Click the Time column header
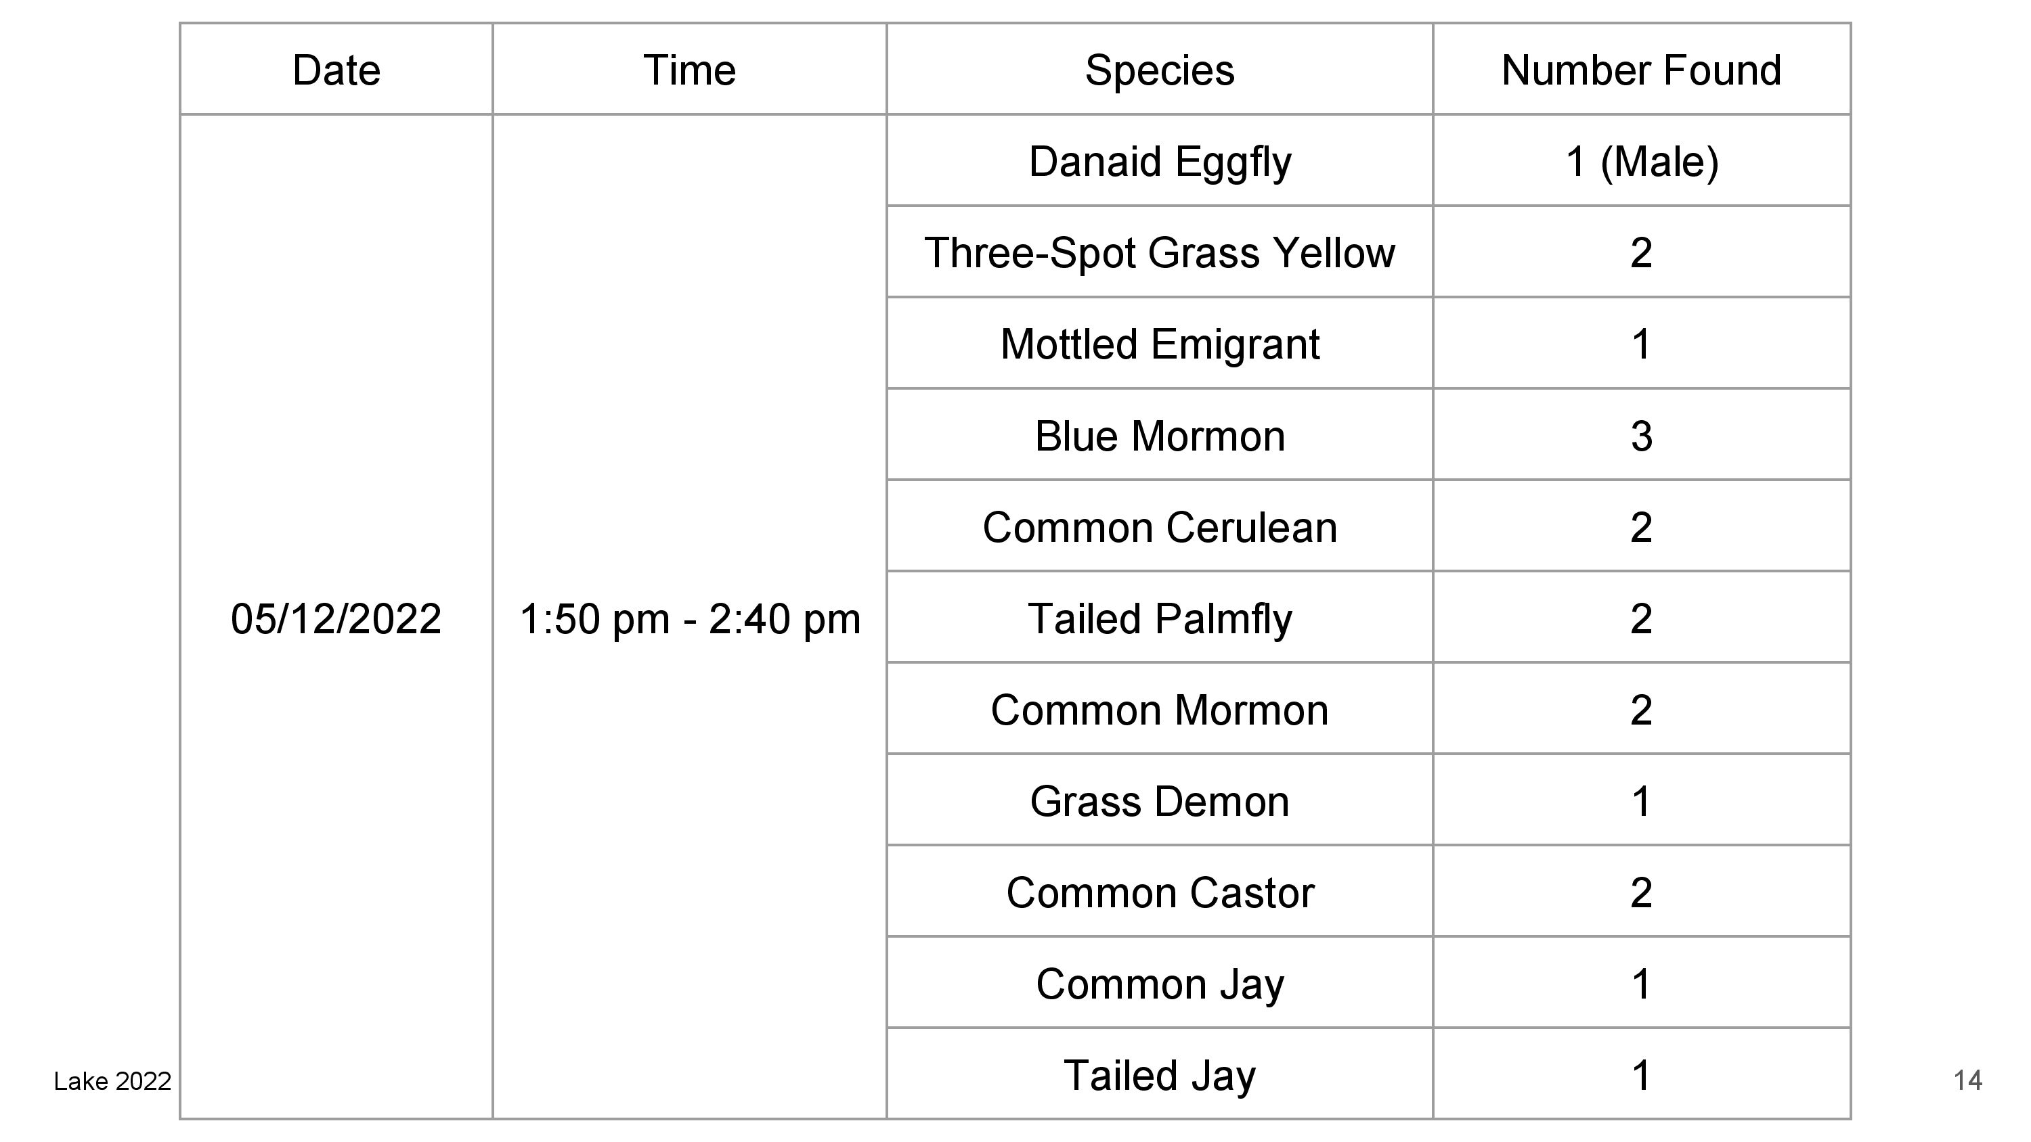Viewport: 2031px width, 1142px height. pos(689,70)
